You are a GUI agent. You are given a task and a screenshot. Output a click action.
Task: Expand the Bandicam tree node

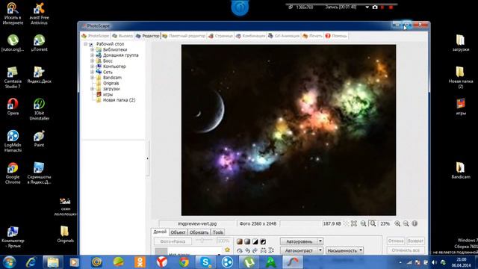(x=92, y=78)
